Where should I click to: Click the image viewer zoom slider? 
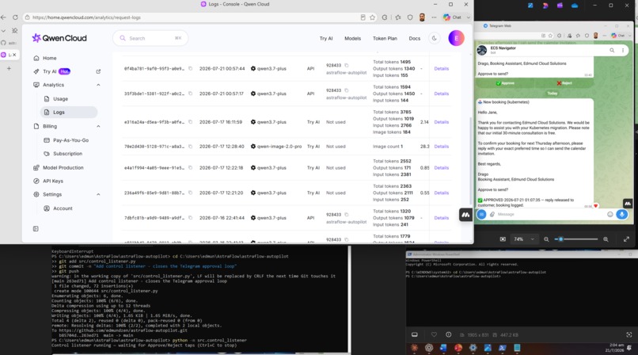pos(577,239)
